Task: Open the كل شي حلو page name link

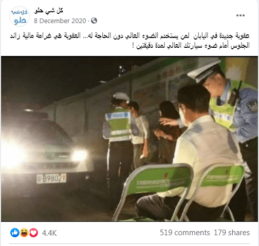Action: tap(49, 11)
